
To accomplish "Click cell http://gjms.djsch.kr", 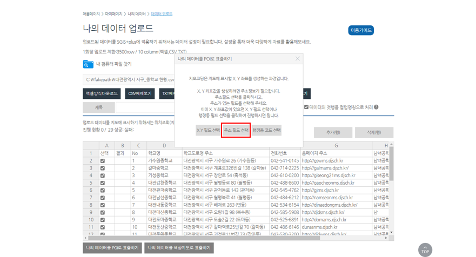I will (336, 190).
